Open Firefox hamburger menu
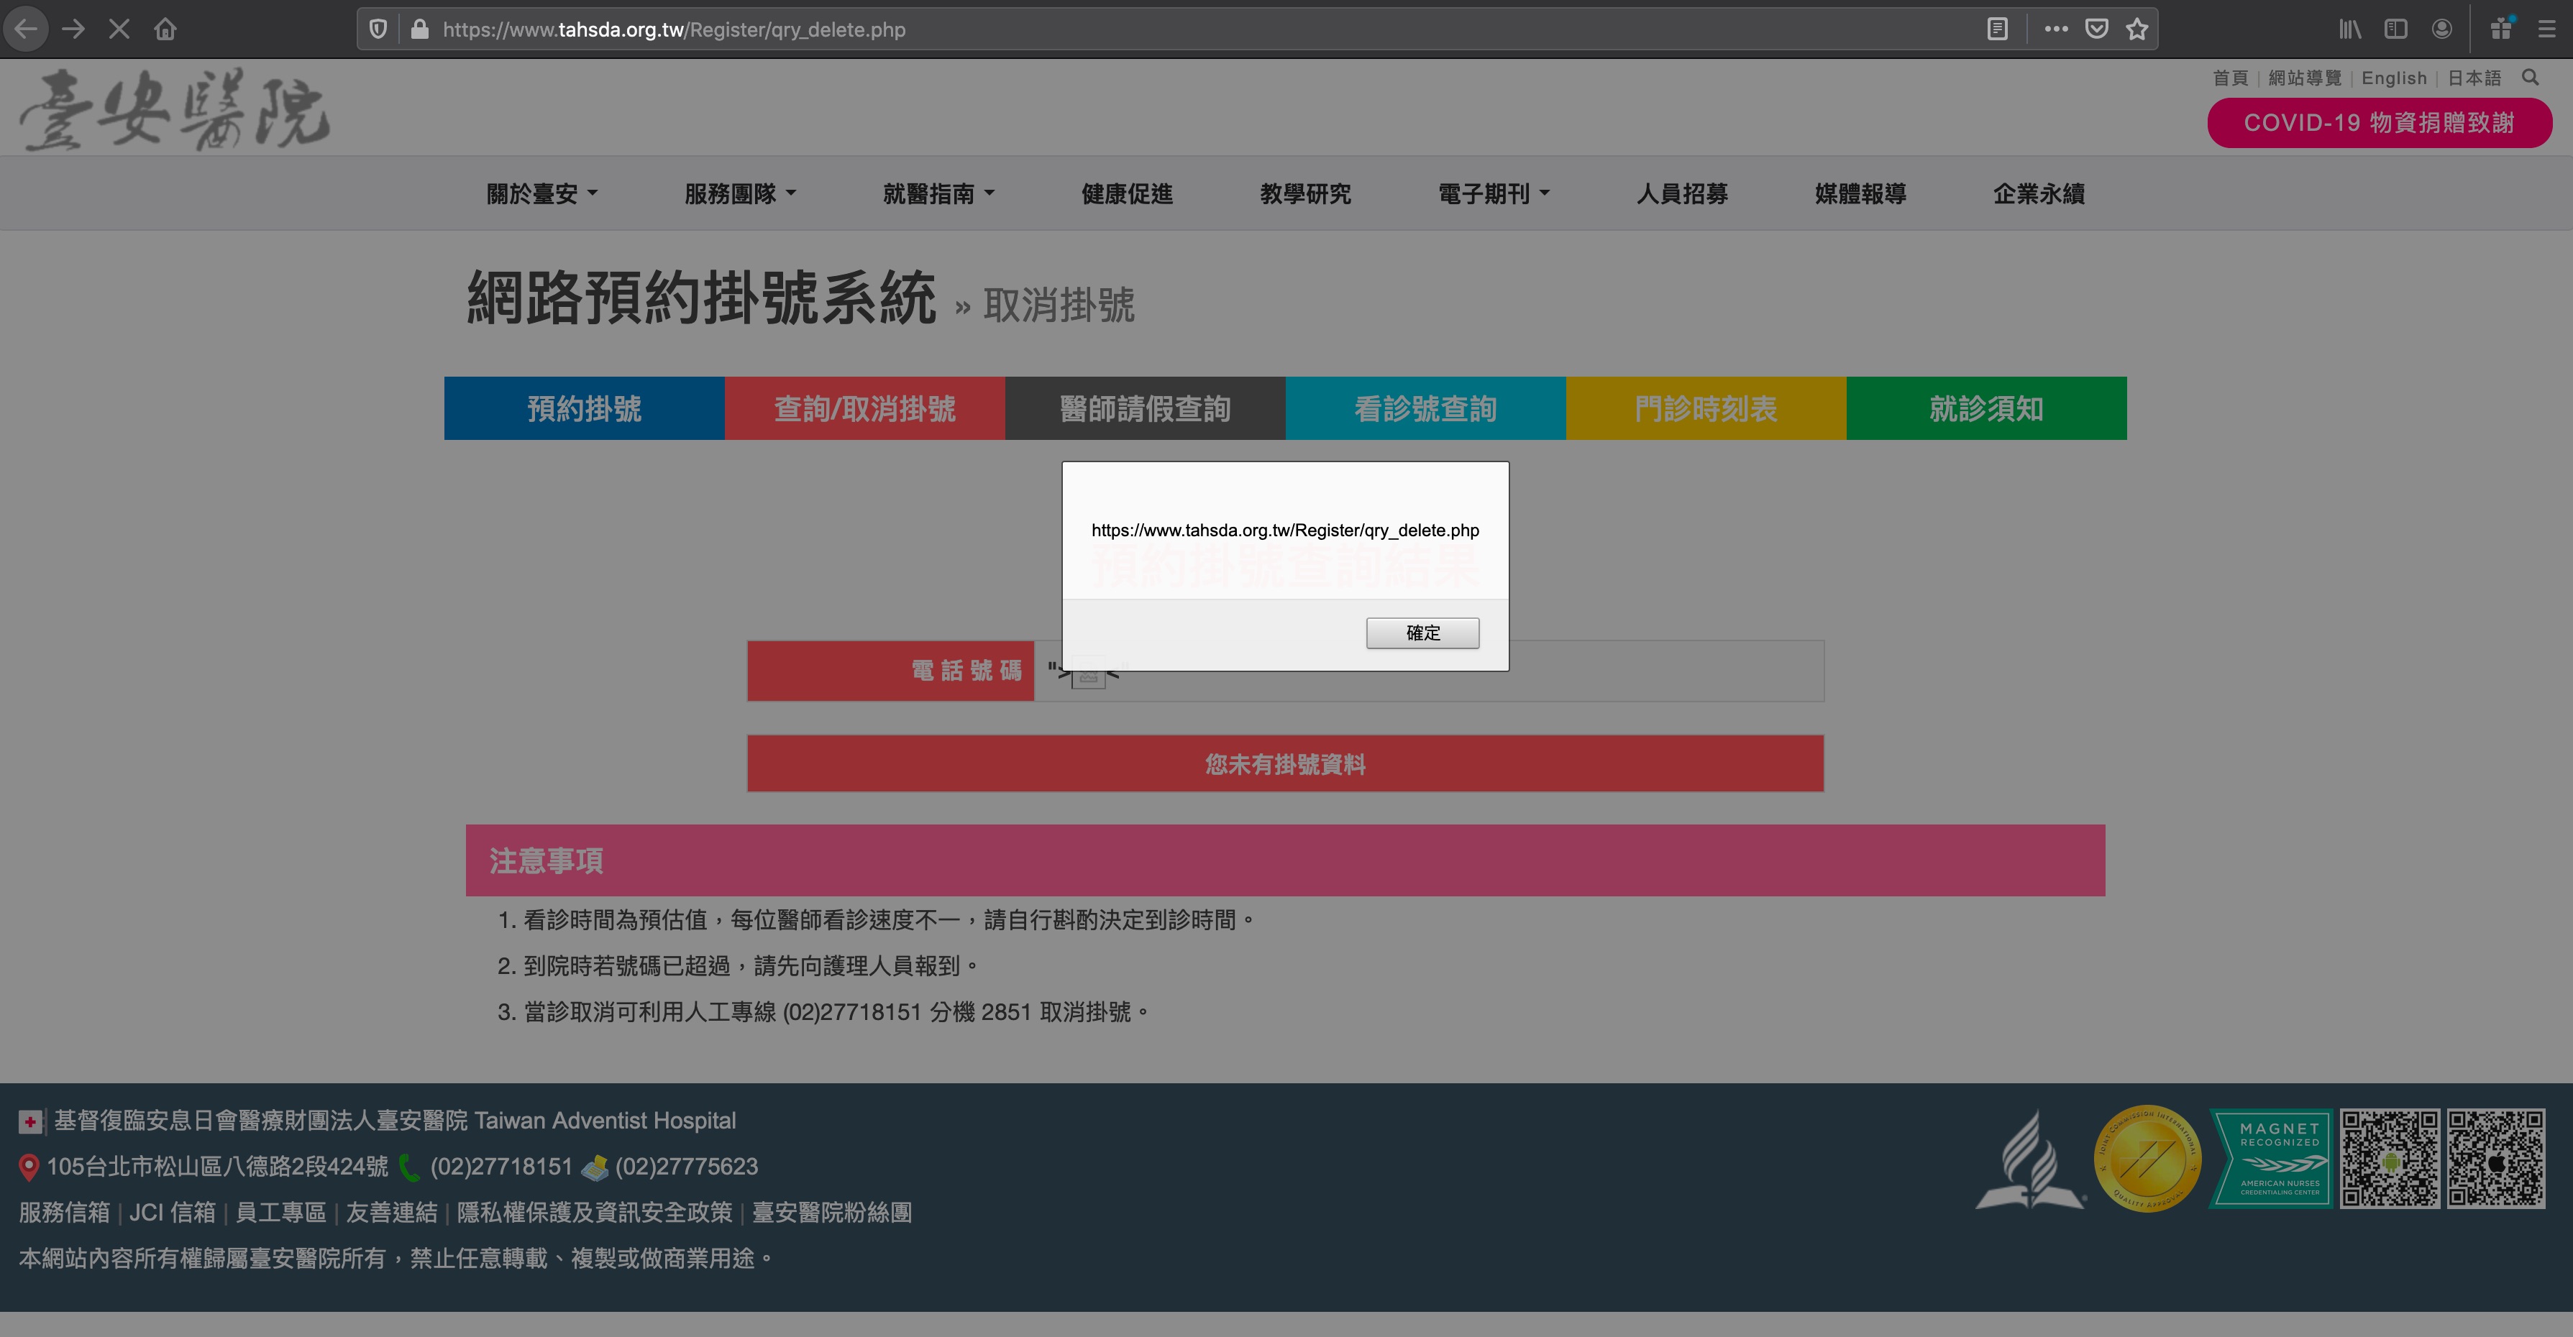This screenshot has height=1337, width=2573. pos(2547,29)
